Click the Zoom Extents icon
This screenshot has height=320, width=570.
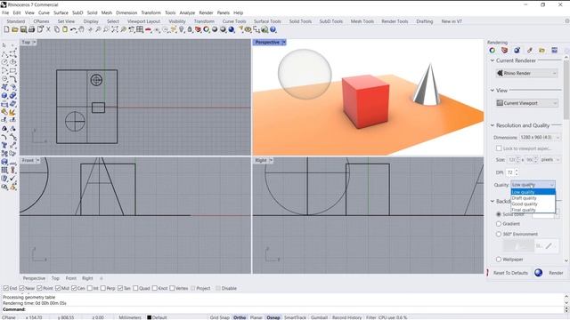pyautogui.click(x=115, y=29)
